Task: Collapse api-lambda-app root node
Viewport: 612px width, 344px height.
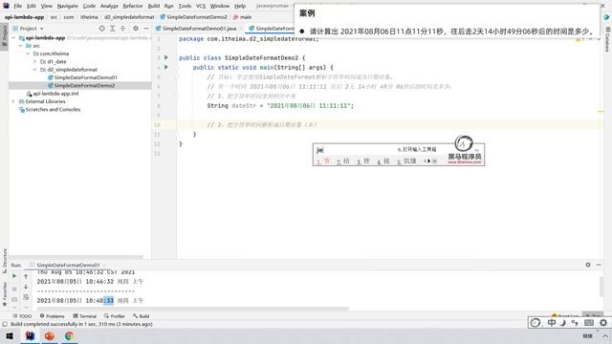Action: tap(13, 38)
